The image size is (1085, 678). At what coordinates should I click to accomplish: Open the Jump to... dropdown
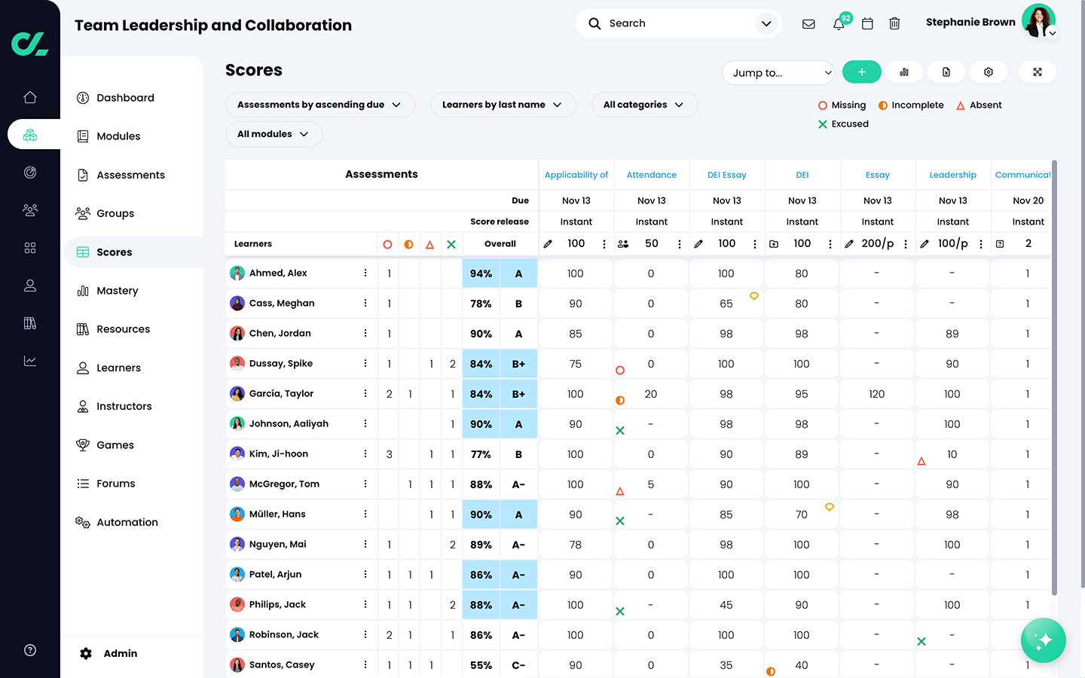point(778,72)
